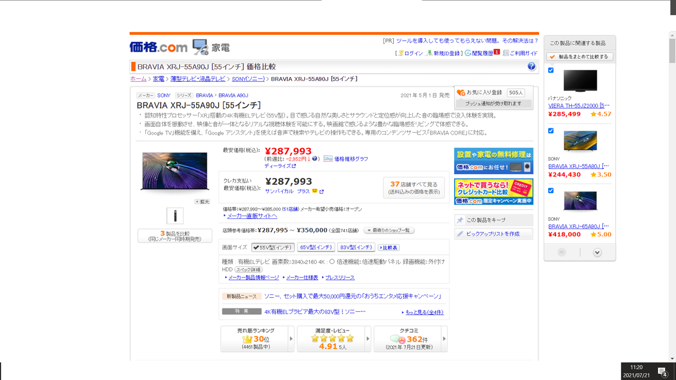Click スペック詳細 button

tap(248, 270)
